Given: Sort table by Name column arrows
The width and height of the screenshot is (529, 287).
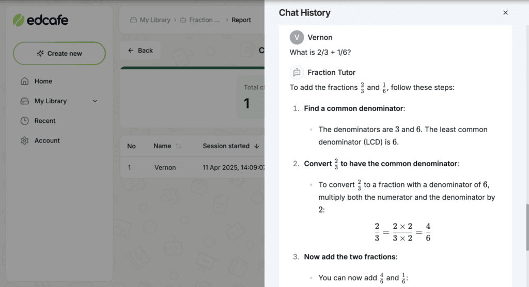Looking at the screenshot, I should coord(178,146).
